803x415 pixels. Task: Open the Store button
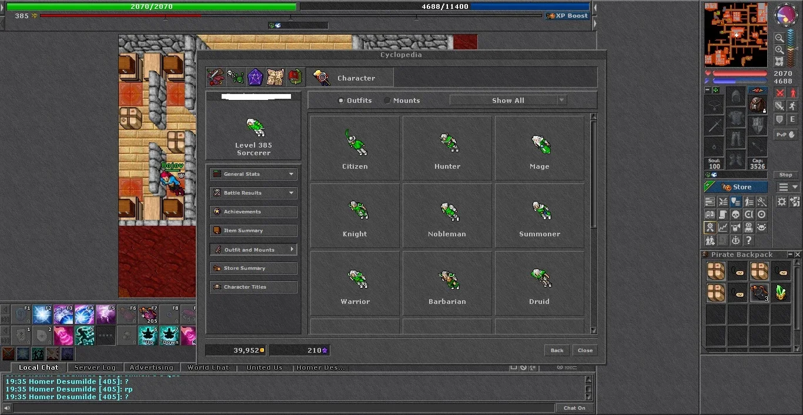tap(736, 187)
